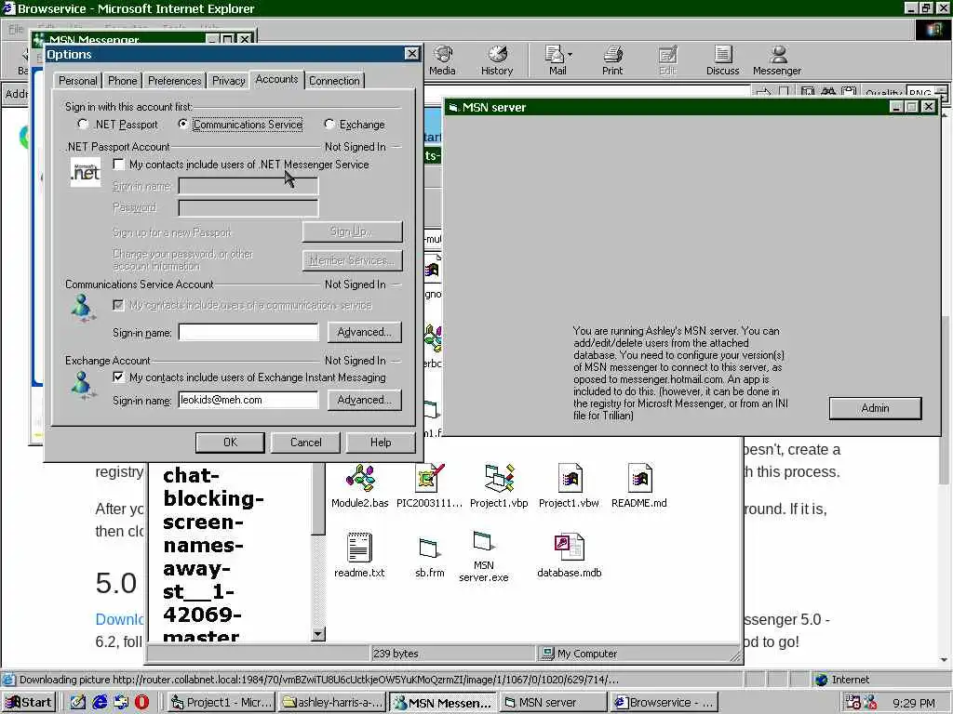This screenshot has width=953, height=714.
Task: Switch to the Privacy tab
Action: 229,81
